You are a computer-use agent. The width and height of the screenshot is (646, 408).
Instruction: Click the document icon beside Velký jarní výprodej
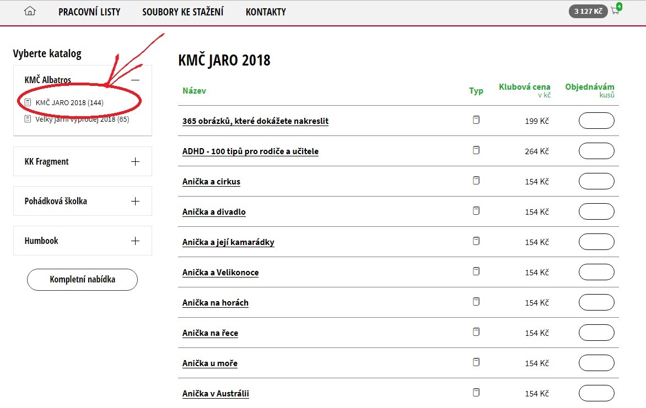coord(28,119)
